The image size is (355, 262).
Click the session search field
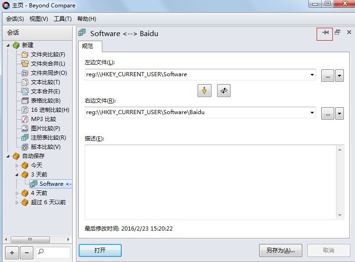pos(53,252)
